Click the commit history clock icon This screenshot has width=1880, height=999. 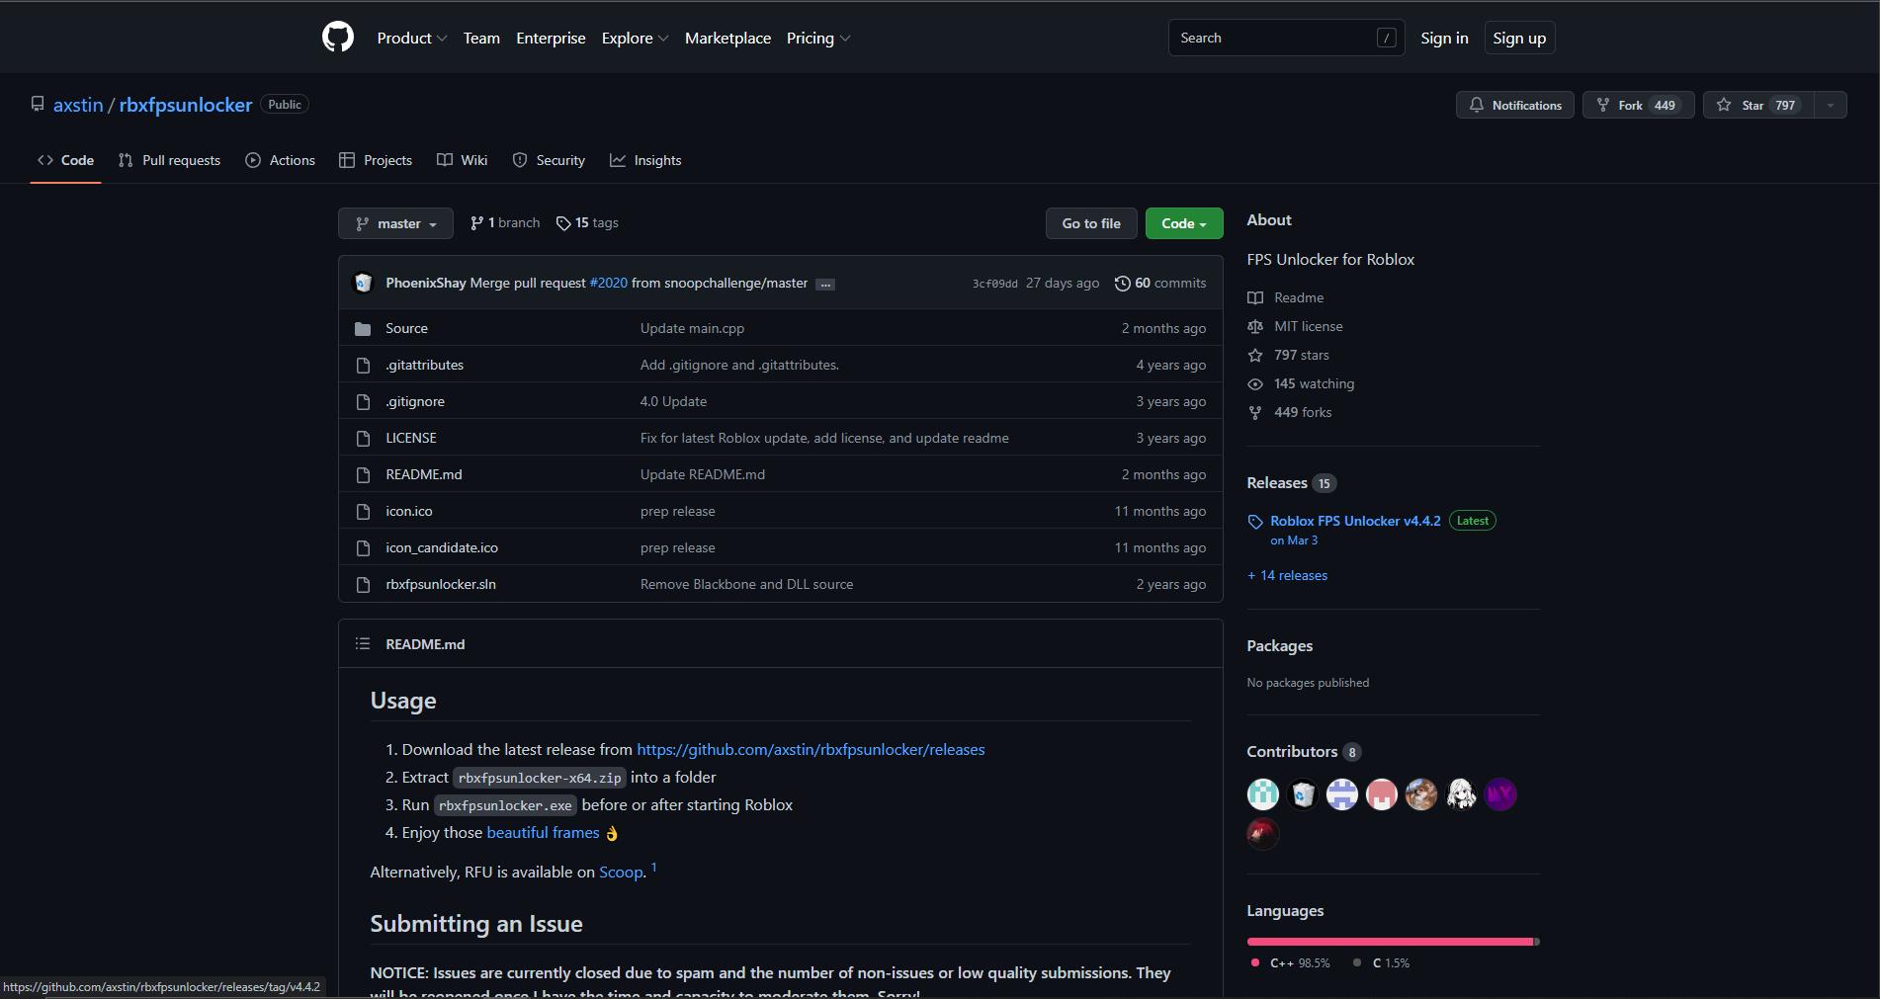(1122, 284)
